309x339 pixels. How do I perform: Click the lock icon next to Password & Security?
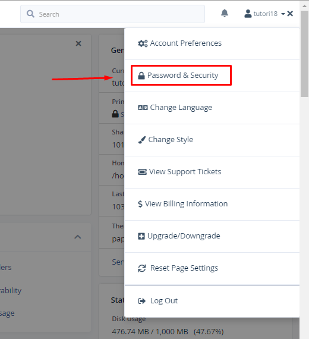[x=141, y=76]
